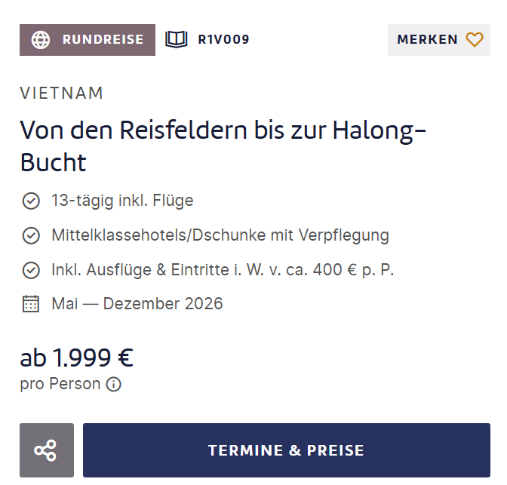Click the Mai — Dezember 2026 date range
This screenshot has width=507, height=485.
coord(137,304)
